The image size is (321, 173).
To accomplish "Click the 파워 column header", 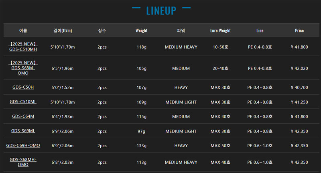I will coord(181,31).
